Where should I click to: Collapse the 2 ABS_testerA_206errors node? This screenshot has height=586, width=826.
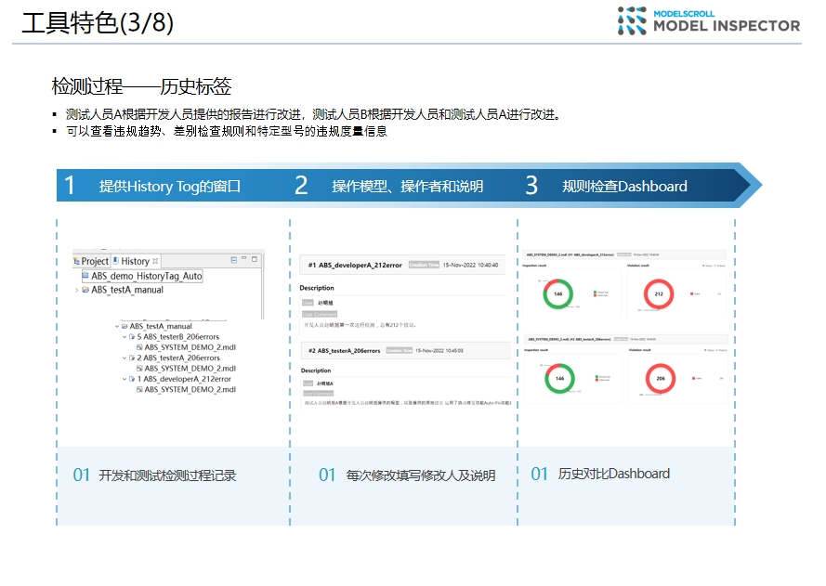(125, 358)
